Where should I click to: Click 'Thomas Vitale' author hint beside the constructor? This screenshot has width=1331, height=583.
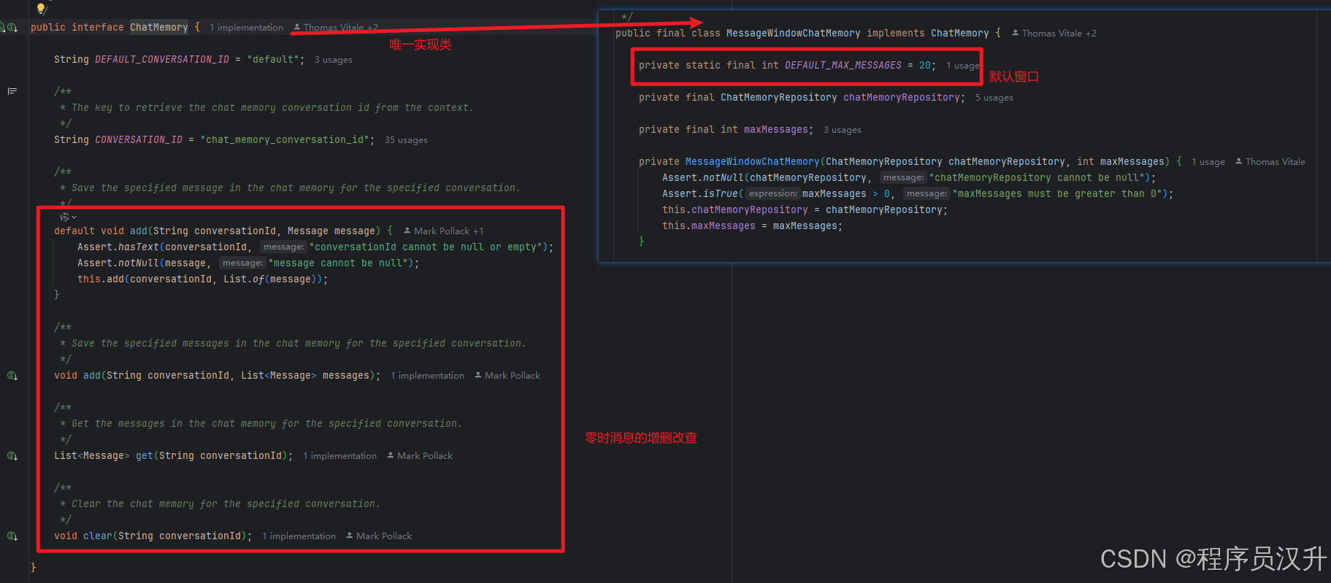[x=1270, y=162]
